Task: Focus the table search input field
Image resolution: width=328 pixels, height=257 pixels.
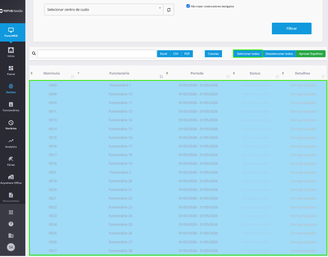Action: coord(97,54)
